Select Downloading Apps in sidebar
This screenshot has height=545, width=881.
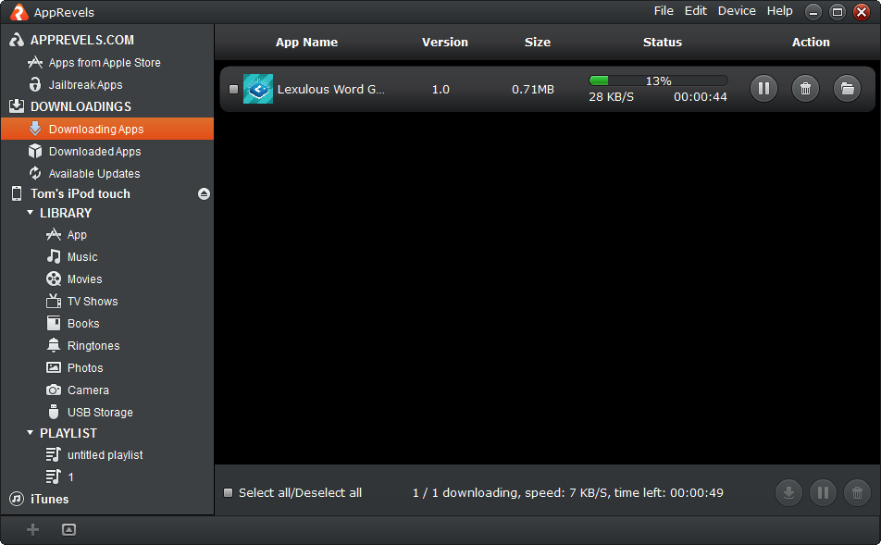[107, 129]
